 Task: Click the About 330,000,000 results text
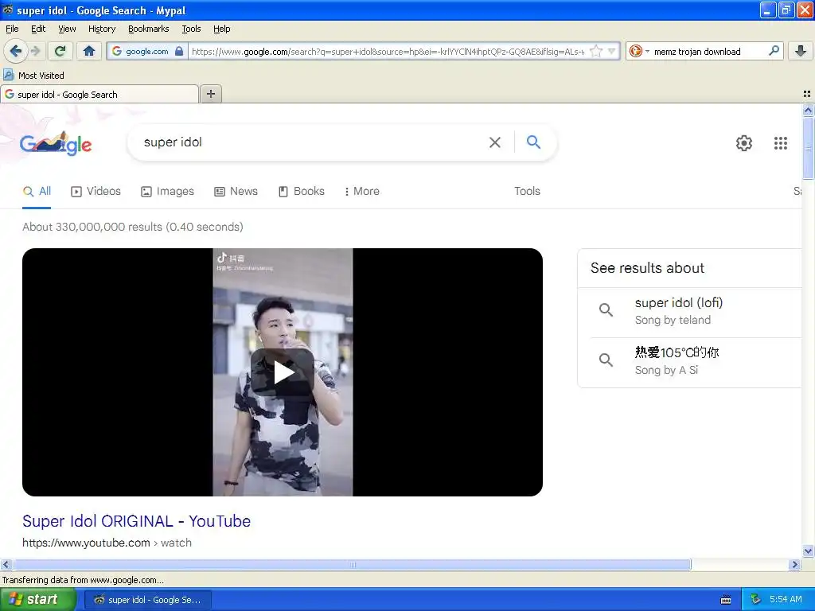pyautogui.click(x=133, y=227)
